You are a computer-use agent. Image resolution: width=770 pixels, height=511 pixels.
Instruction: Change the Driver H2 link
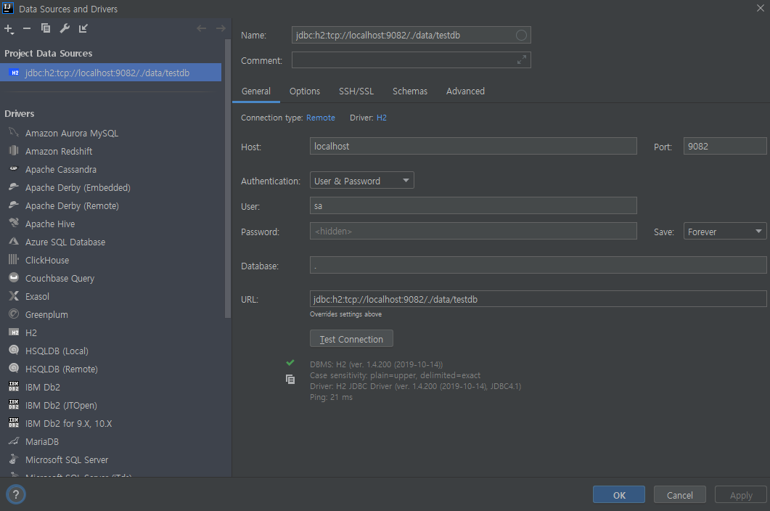click(382, 118)
